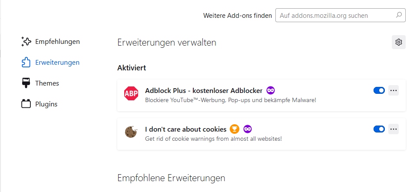Toggle off I don't care about cookies
407x192 pixels.
click(x=379, y=129)
